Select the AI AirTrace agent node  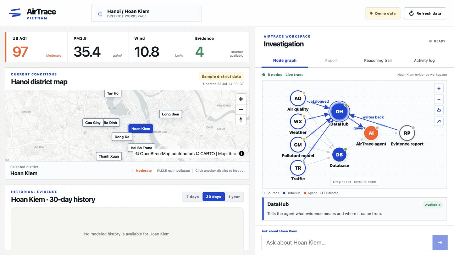371,133
